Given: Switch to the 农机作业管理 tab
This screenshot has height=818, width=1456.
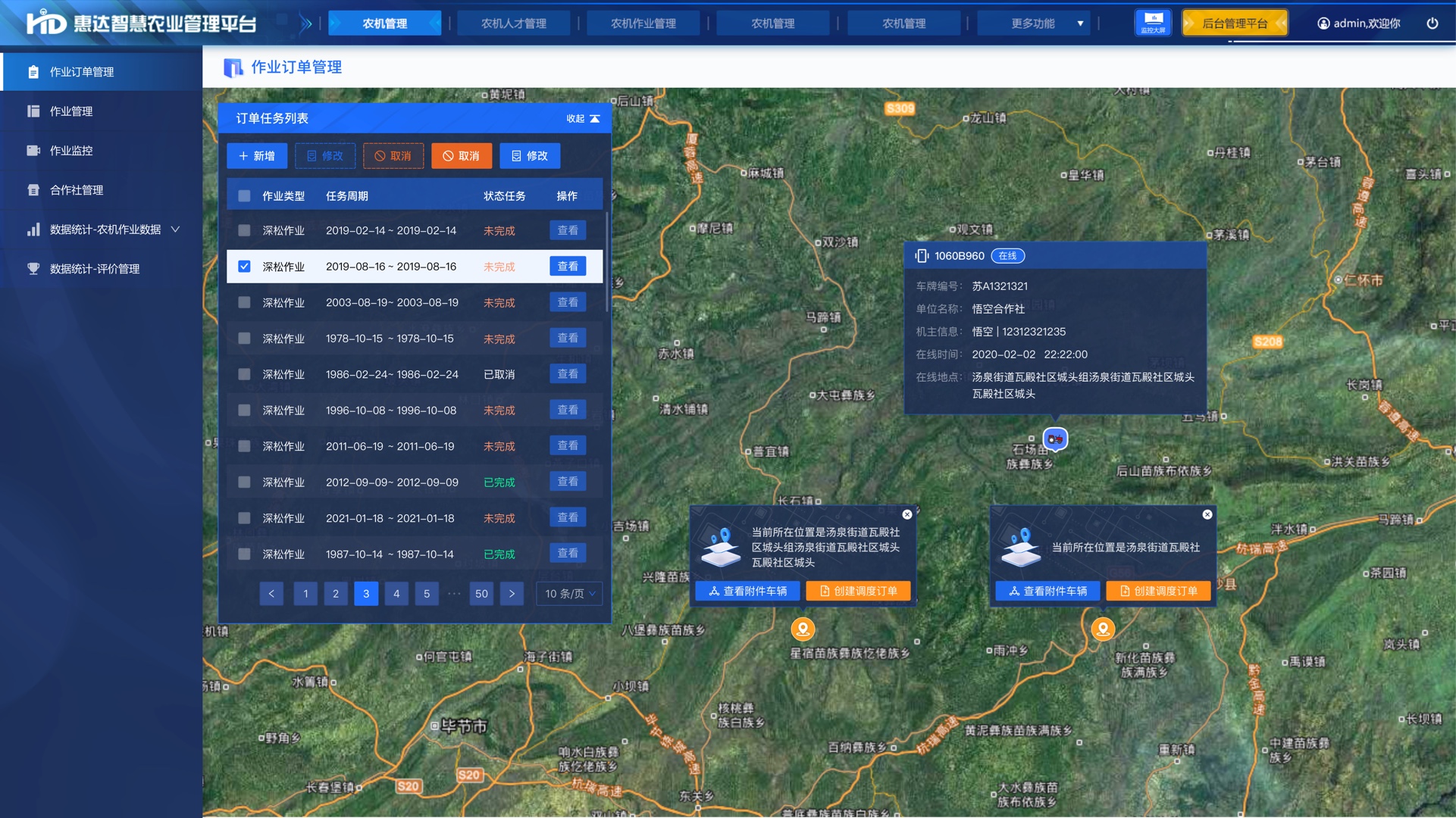Looking at the screenshot, I should 643,23.
